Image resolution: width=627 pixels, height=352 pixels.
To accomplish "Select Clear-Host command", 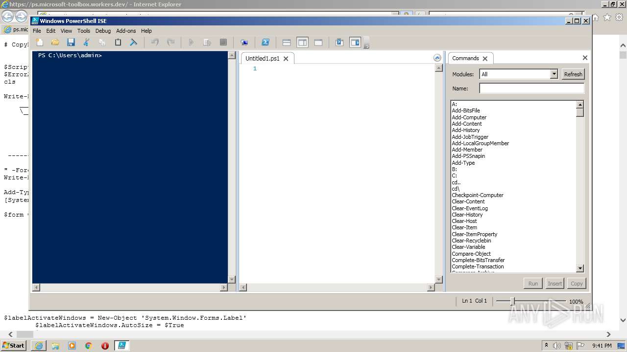I will (x=464, y=221).
